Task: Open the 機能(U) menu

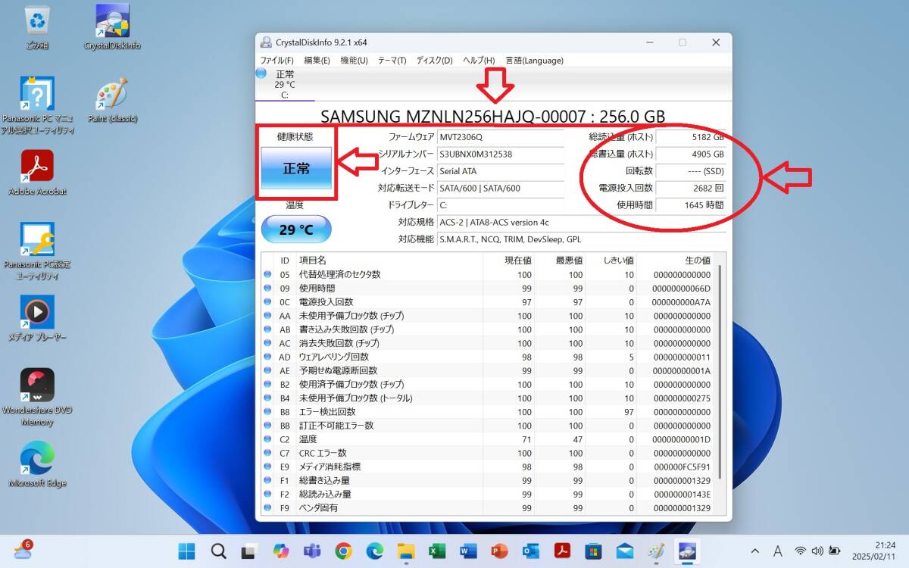Action: (354, 61)
